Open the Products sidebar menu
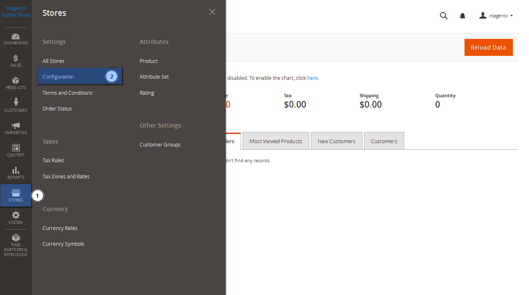Screen dimensions: 529x295 pos(16,84)
